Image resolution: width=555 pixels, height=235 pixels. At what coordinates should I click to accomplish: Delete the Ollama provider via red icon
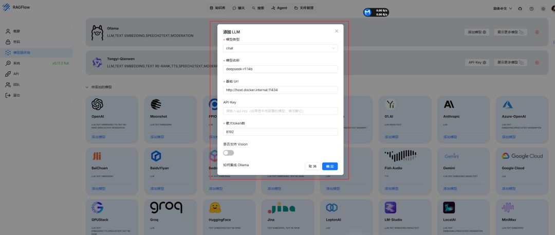click(537, 32)
